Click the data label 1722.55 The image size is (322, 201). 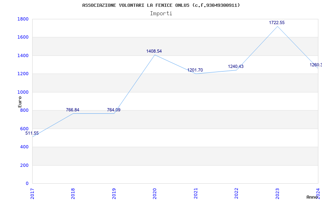[x=277, y=23]
